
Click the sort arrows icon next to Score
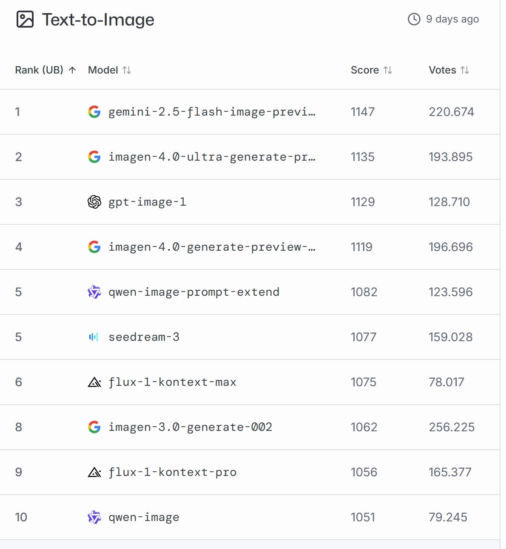pos(388,70)
